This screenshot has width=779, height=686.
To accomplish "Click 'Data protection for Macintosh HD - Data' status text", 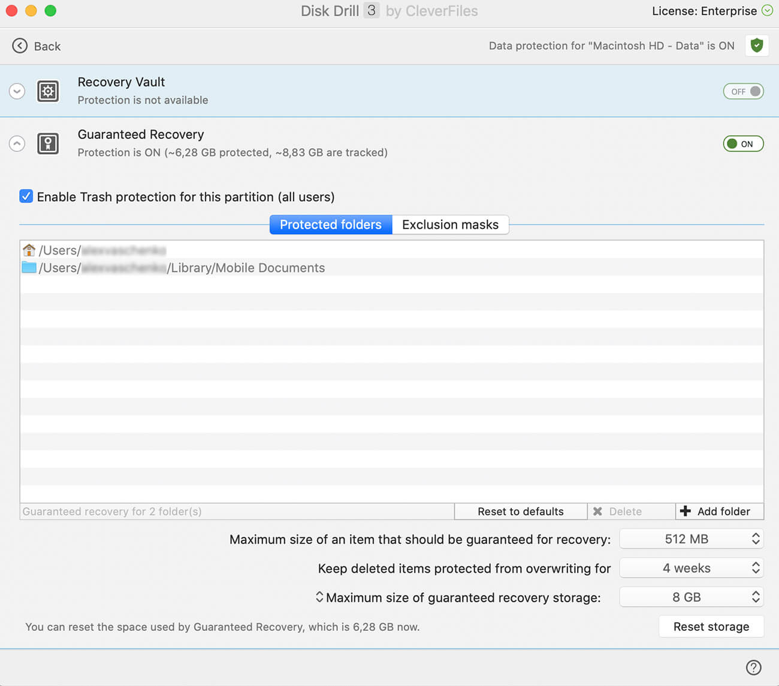I will point(611,46).
